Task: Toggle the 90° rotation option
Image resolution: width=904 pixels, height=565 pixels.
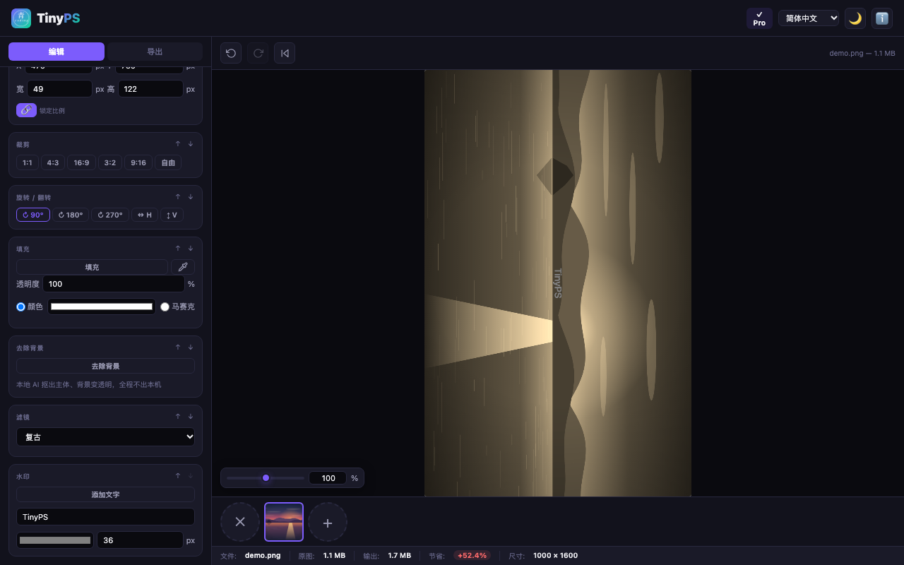Action: 33,215
